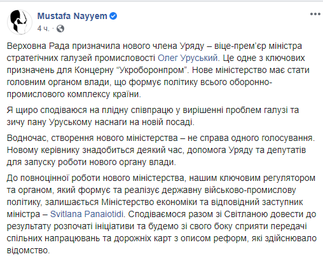Open the three-dot post options menu
Viewport: 323px width, 259px height.
tap(315, 14)
